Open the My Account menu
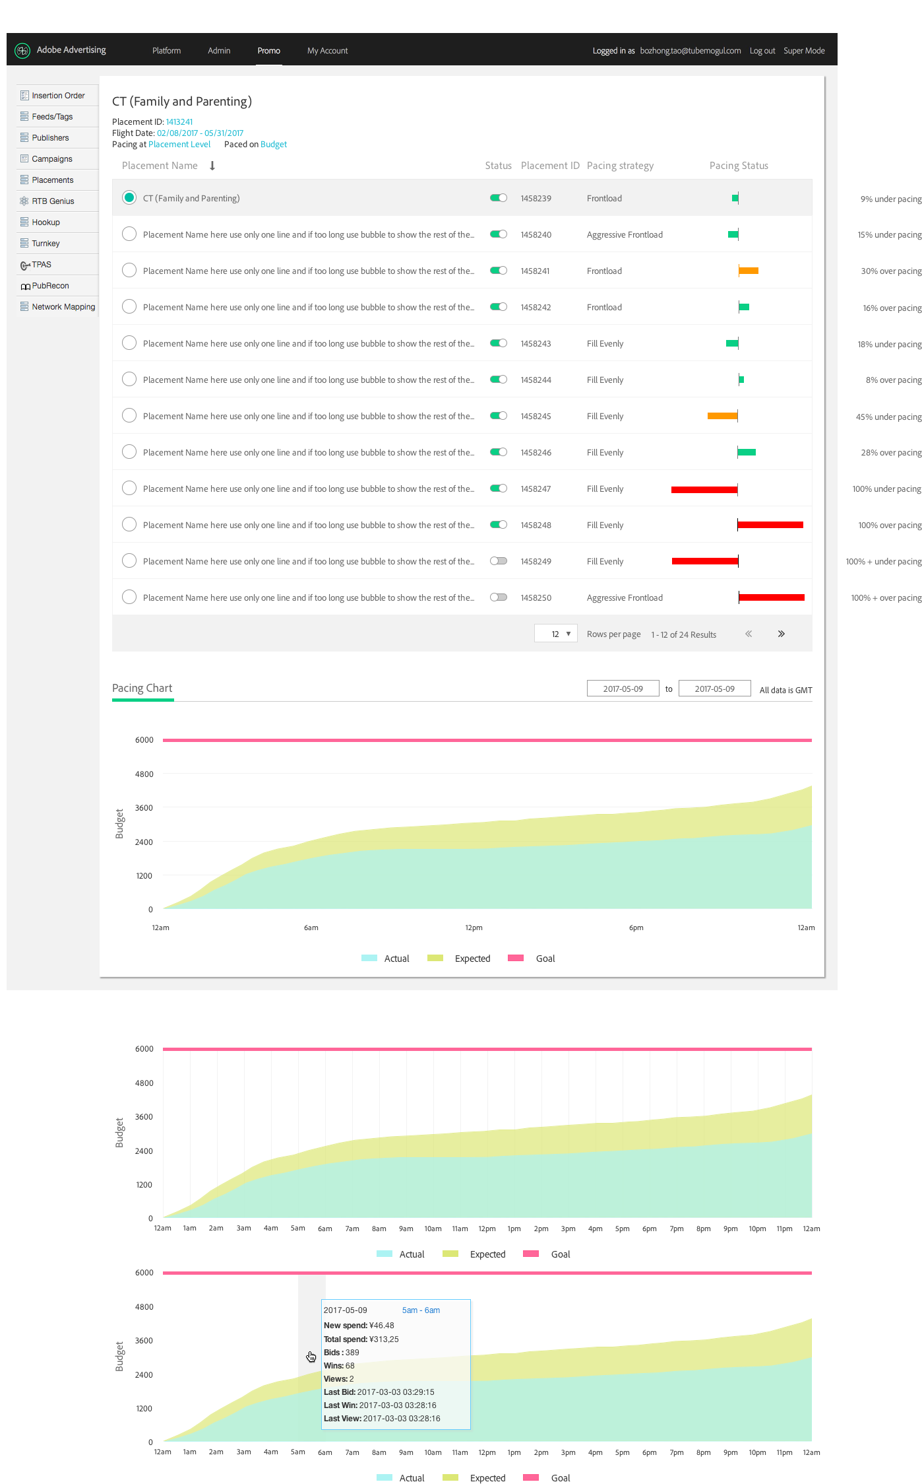922x1484 pixels. pyautogui.click(x=327, y=51)
